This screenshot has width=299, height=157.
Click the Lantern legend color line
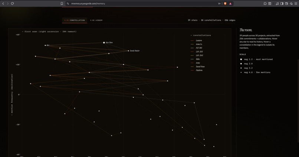click(x=192, y=40)
